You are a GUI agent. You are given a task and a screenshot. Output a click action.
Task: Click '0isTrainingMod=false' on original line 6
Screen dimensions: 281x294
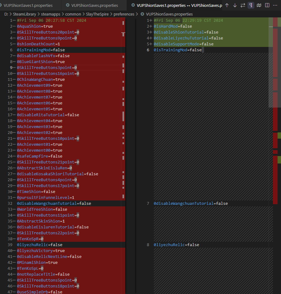41,50
